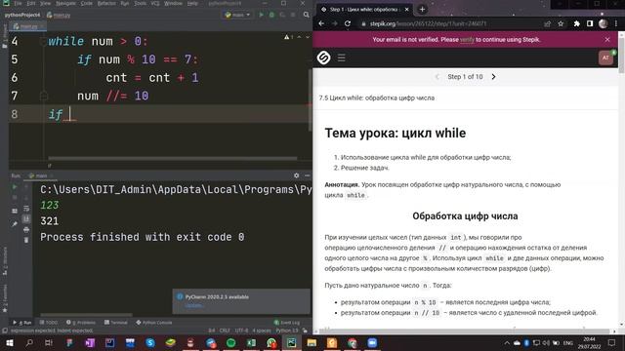Click pythonProject4 breadcrumb
Image resolution: width=625 pixels, height=351 pixels.
click(22, 15)
